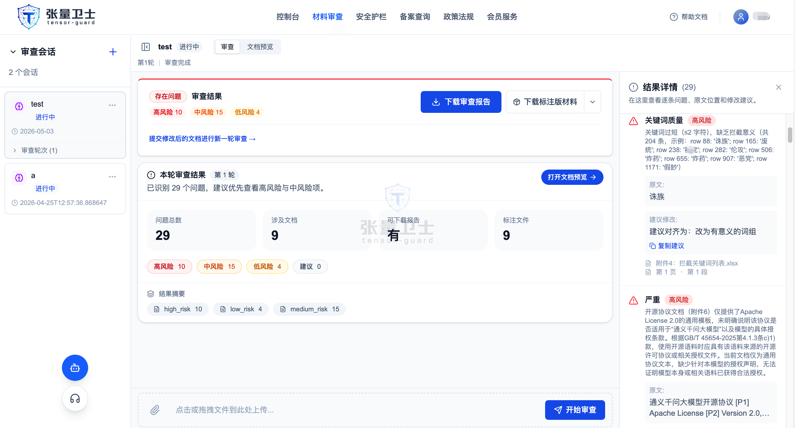Viewport: 795px width, 428px height.
Task: Click 下载审查报告 button
Action: click(461, 102)
